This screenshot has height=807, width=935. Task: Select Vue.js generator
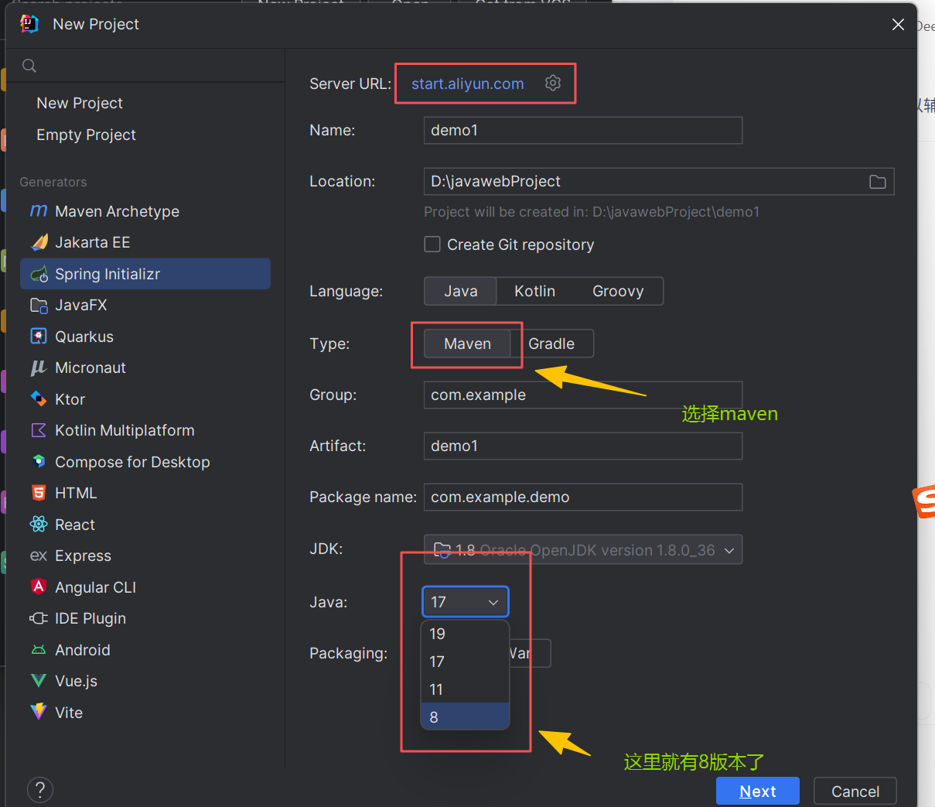coord(145,681)
